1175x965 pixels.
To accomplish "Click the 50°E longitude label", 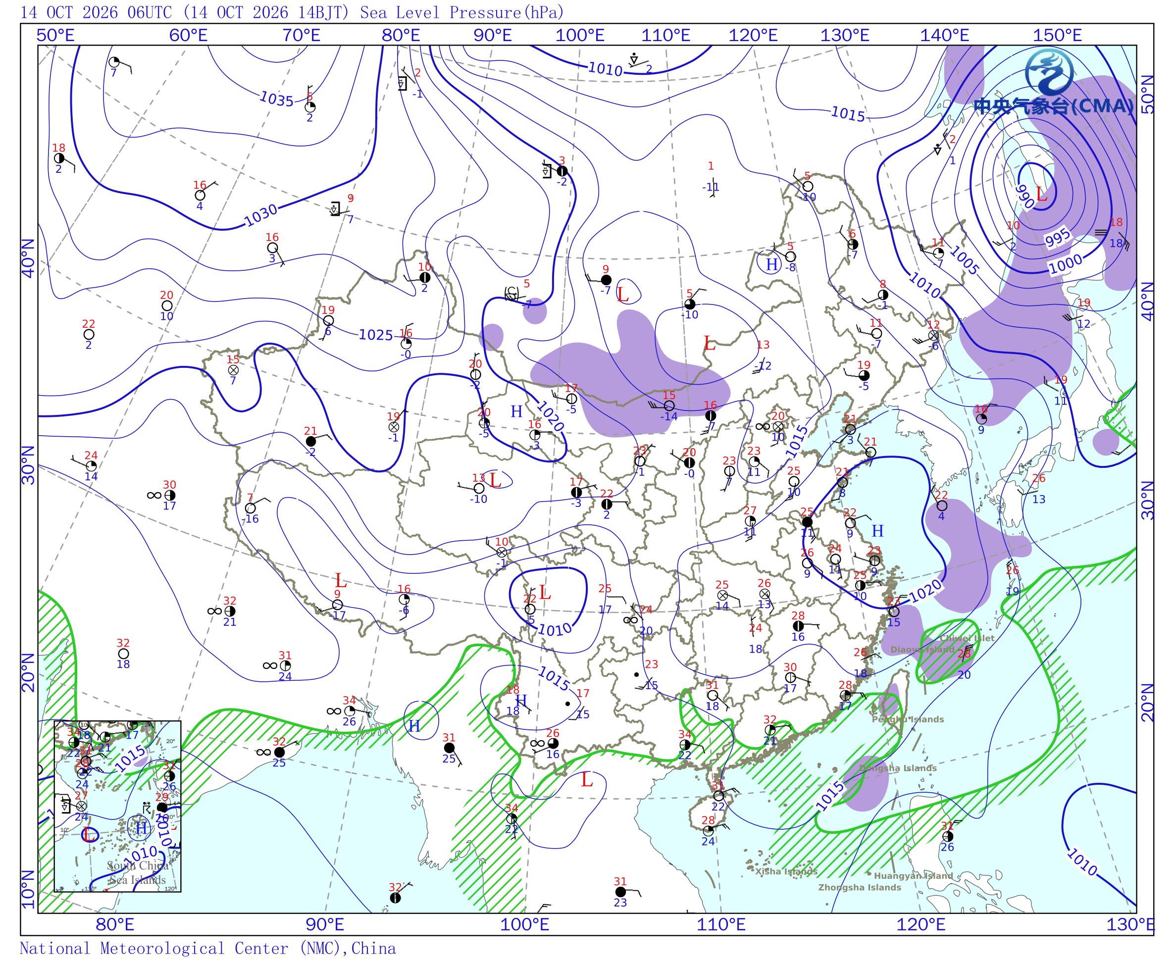I will point(55,36).
